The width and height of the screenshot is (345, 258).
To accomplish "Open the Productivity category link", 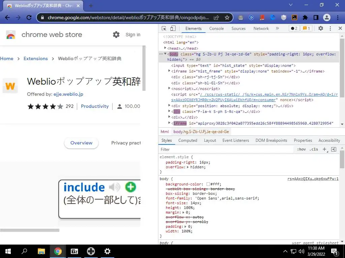I will pos(95,106).
